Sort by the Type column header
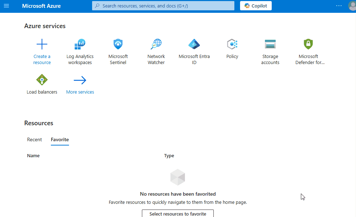Screen dimensions: 356x217 (169, 156)
